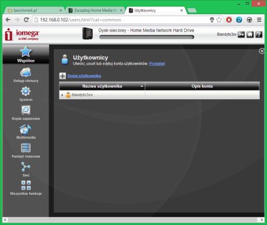
Task: Bookmark this page with star icon
Action: point(219,20)
